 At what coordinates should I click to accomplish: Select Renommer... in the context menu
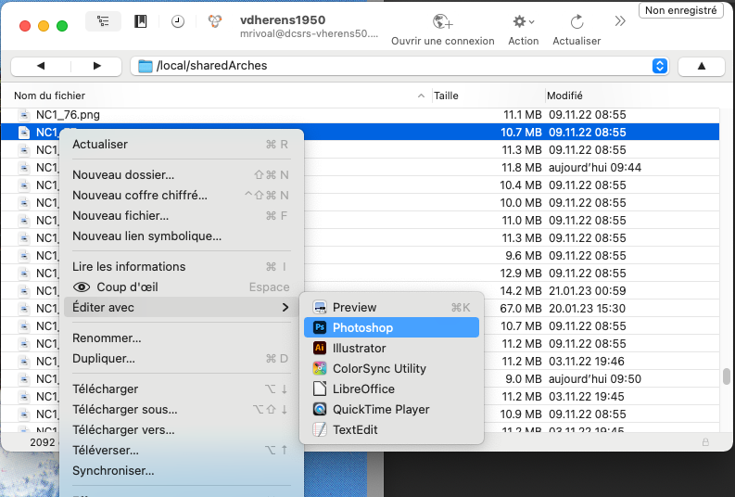point(107,338)
